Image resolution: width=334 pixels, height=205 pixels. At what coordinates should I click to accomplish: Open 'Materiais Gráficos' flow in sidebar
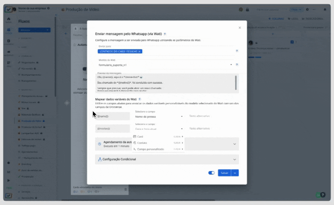point(31,115)
